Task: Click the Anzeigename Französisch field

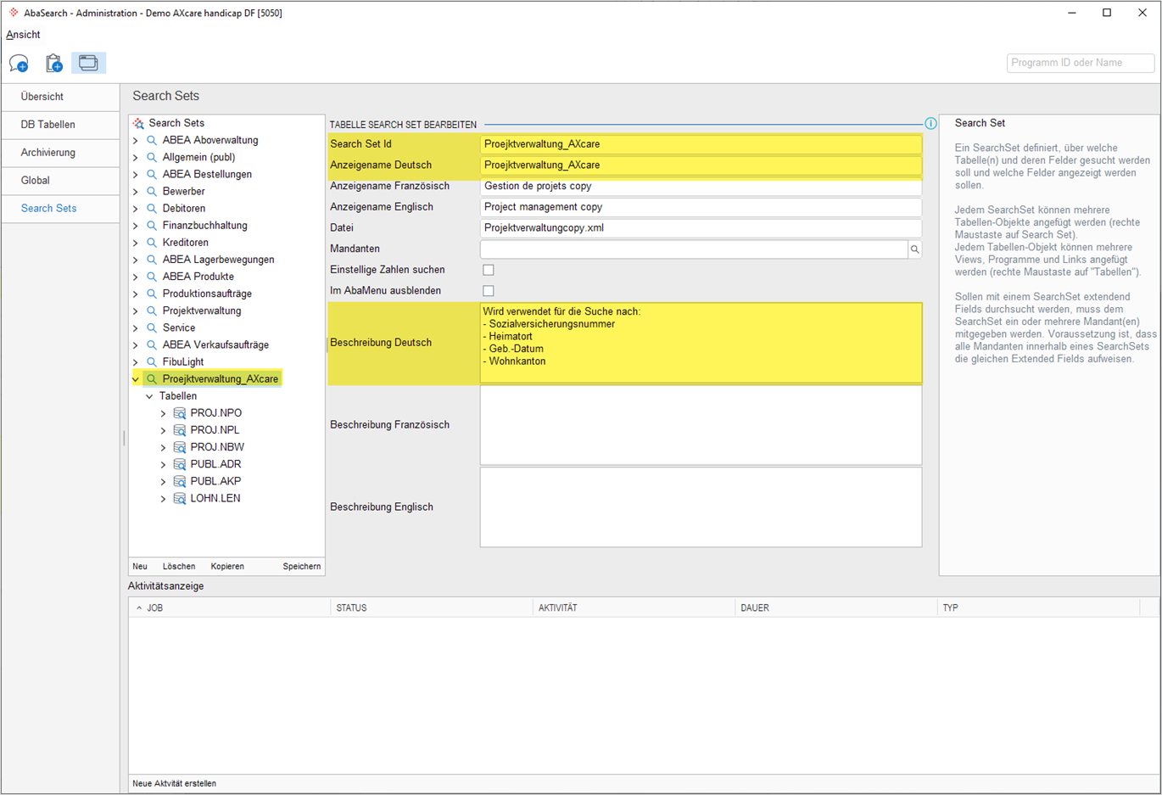Action: (701, 186)
